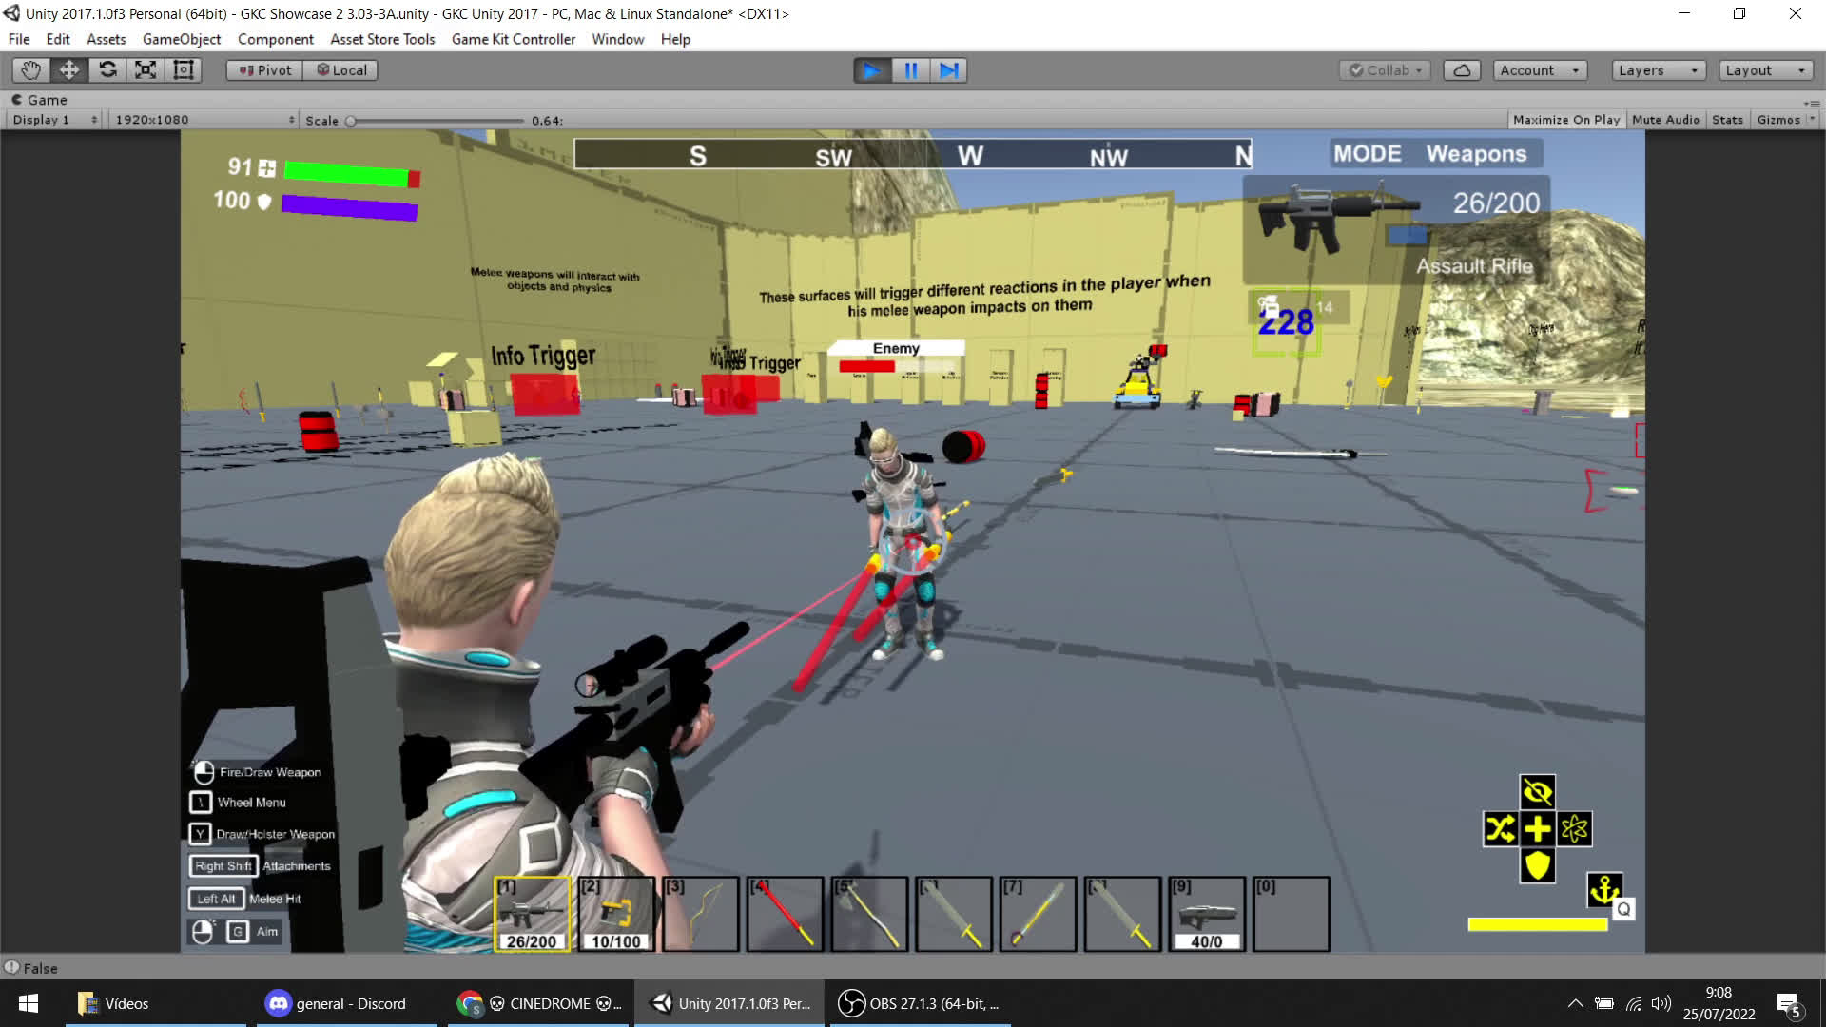Select the Scale tool
This screenshot has height=1027, width=1826.
[x=146, y=70]
